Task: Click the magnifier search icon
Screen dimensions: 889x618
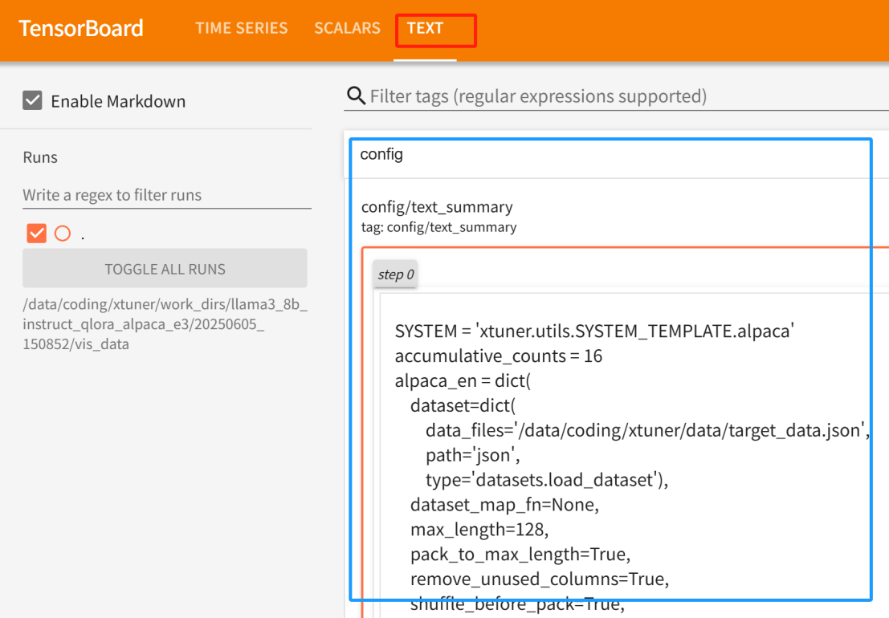Action: [356, 96]
